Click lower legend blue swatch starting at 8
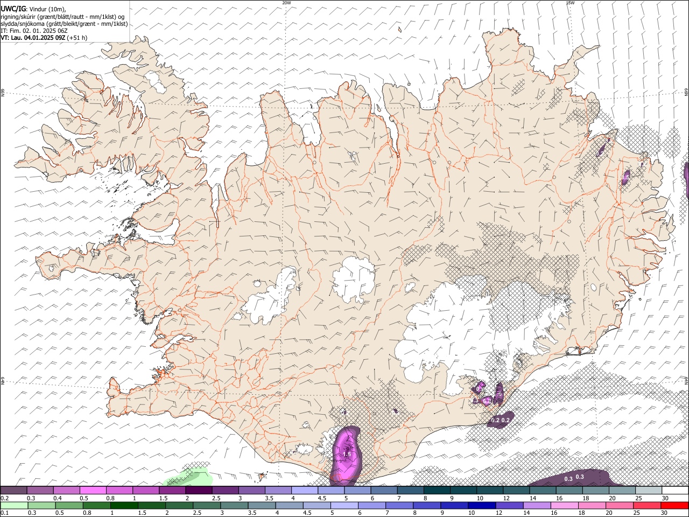689x517 pixels. click(427, 506)
